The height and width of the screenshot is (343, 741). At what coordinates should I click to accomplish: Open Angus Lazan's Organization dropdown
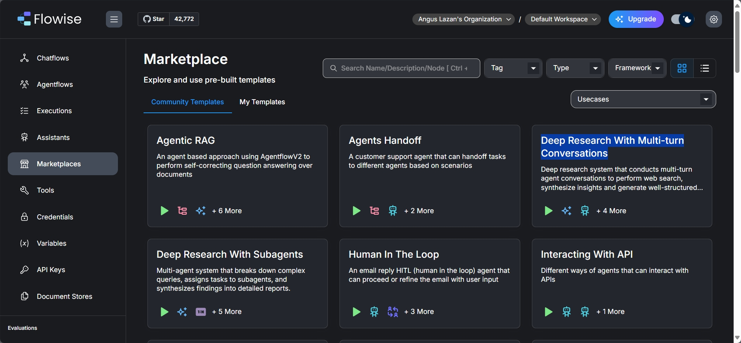tap(464, 19)
